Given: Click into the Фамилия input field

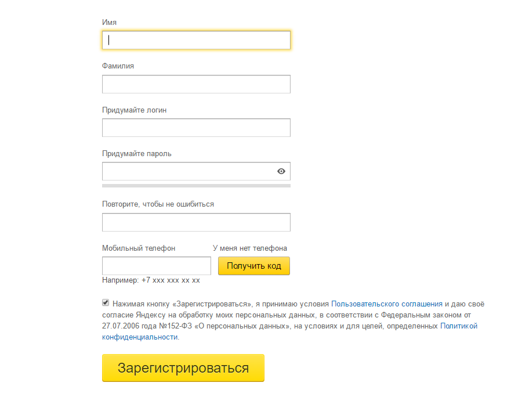Looking at the screenshot, I should 196,84.
